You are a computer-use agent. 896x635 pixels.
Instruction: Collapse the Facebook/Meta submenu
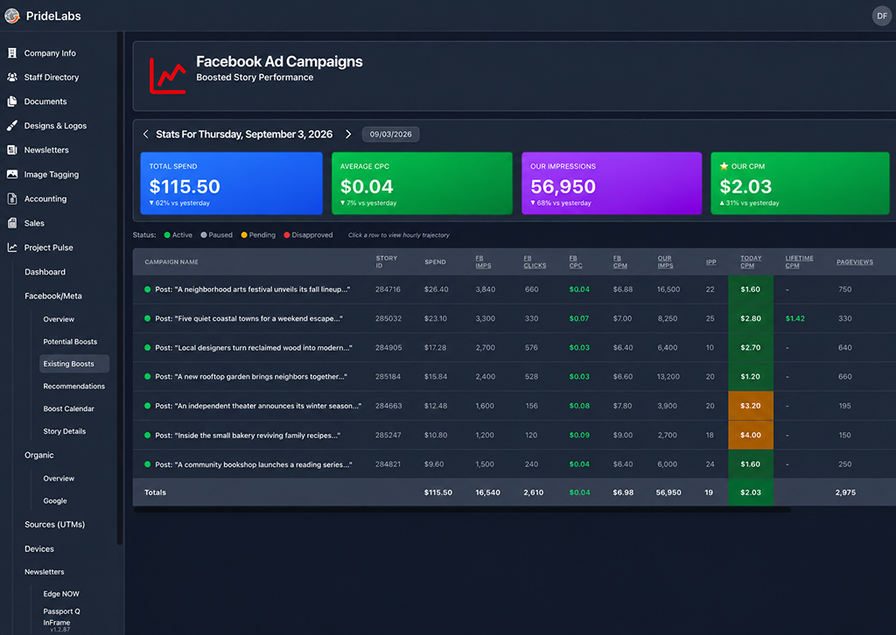click(x=53, y=296)
